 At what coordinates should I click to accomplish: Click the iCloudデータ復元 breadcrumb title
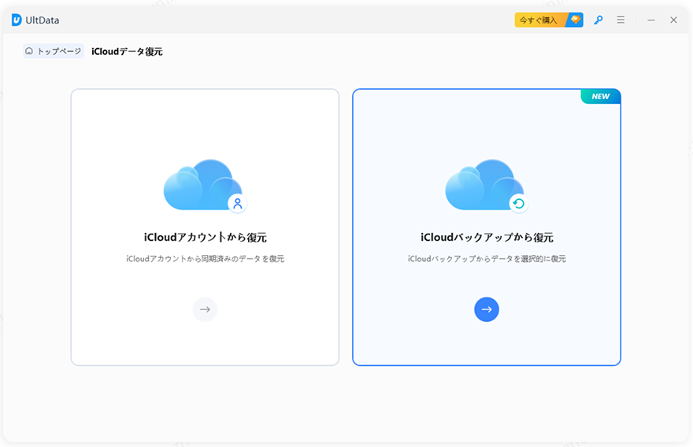tap(127, 52)
